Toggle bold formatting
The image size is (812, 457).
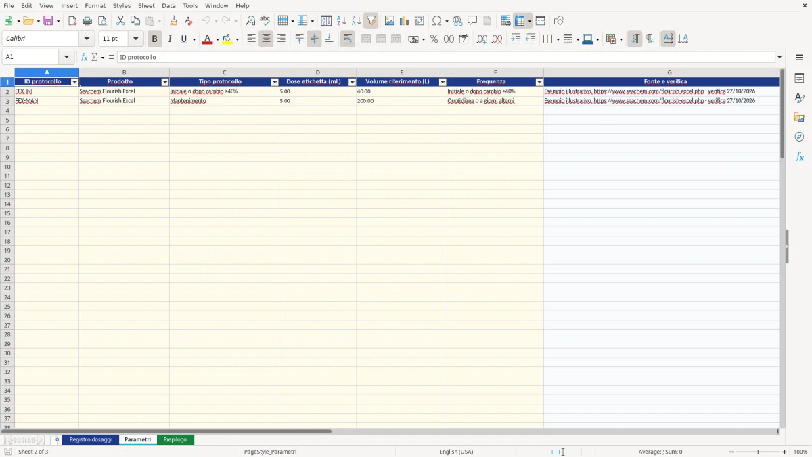pos(155,39)
